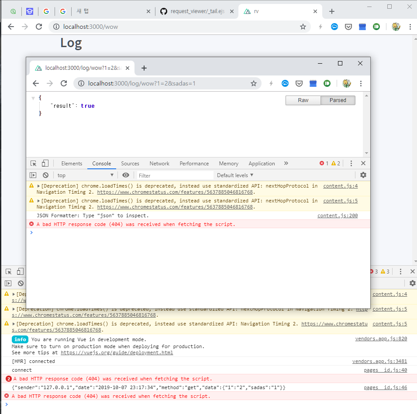Open the vuejs.org deployment guide link
The image size is (417, 414).
117,352
